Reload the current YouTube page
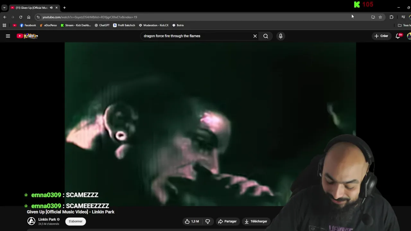411x231 pixels. coord(21,17)
